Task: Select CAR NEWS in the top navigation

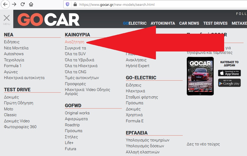Action: coord(189,23)
